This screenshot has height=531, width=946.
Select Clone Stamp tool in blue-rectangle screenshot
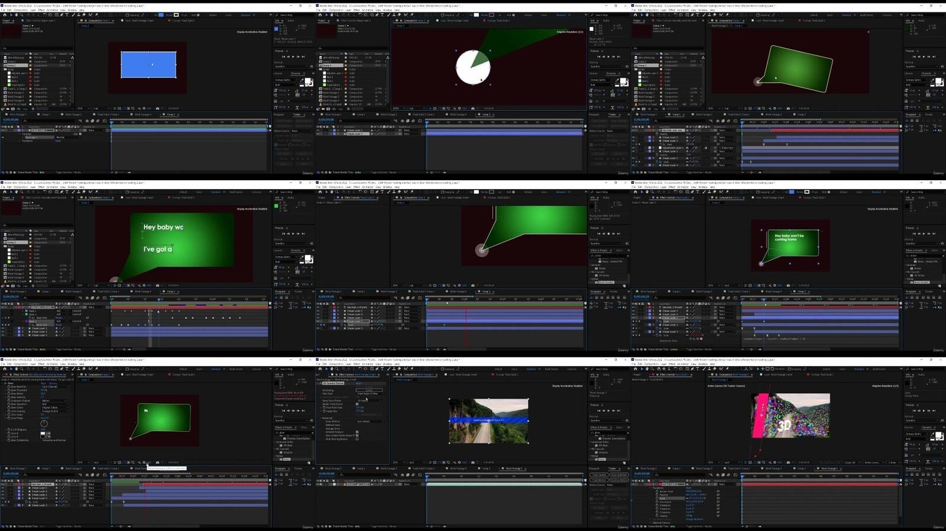click(x=79, y=15)
